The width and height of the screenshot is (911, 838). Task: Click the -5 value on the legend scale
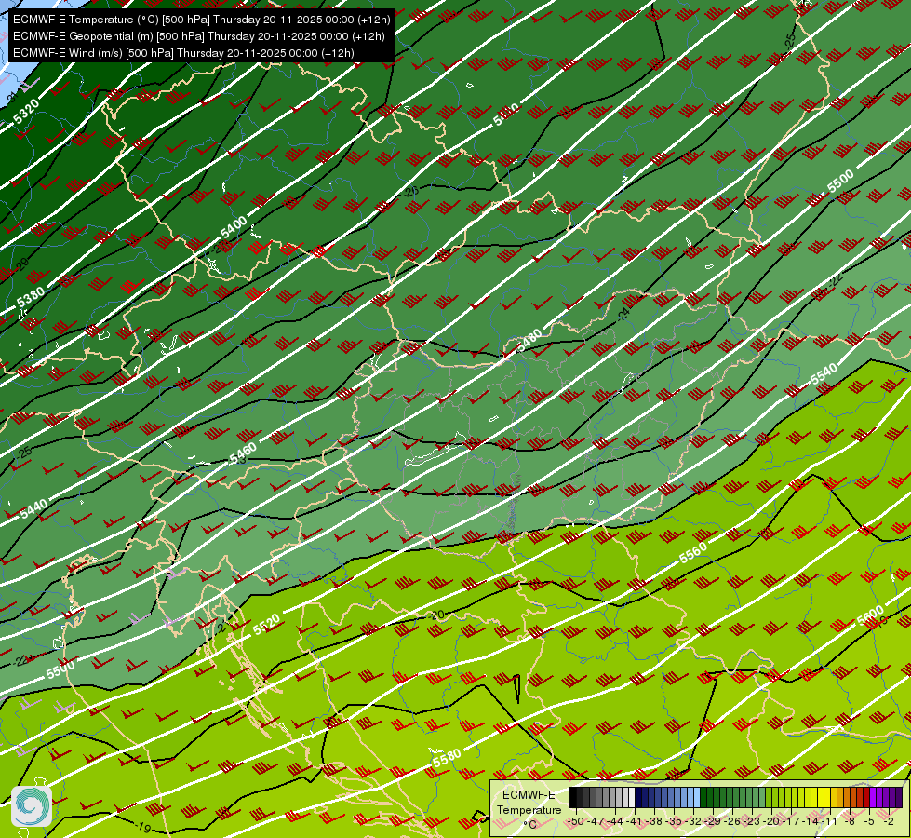[869, 821]
